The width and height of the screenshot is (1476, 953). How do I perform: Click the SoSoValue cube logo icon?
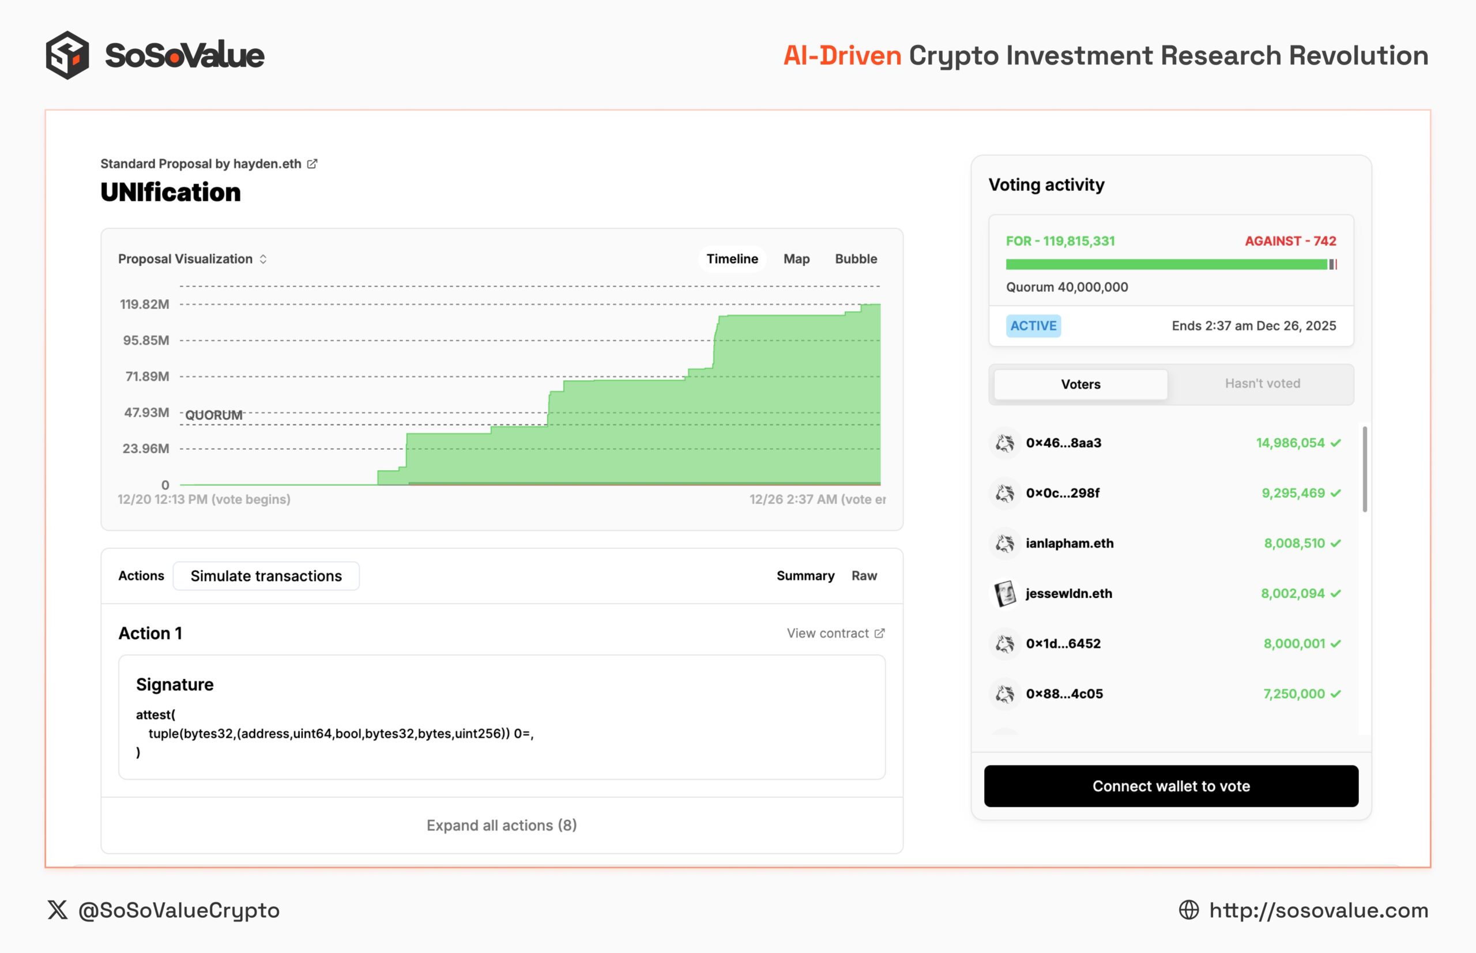(x=67, y=55)
